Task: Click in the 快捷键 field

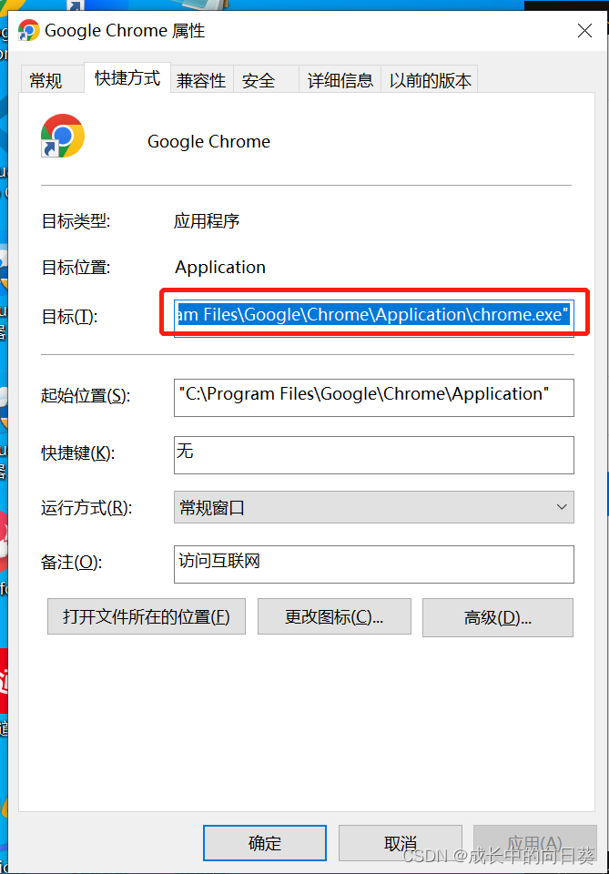Action: point(374,455)
